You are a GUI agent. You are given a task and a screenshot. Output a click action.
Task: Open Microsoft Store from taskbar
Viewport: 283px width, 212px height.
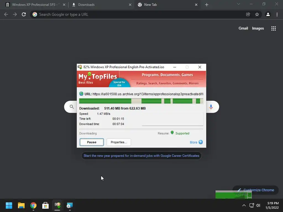point(46,205)
